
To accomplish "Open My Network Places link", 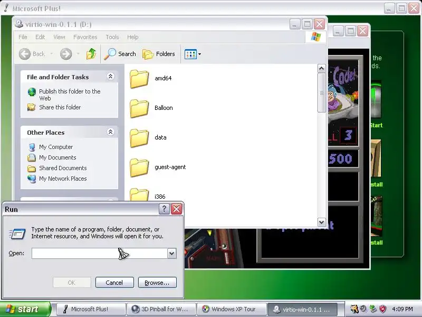I will pos(63,179).
